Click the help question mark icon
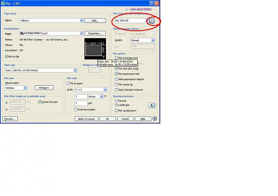Viewport: 278px width, 196px height. tap(152, 3)
